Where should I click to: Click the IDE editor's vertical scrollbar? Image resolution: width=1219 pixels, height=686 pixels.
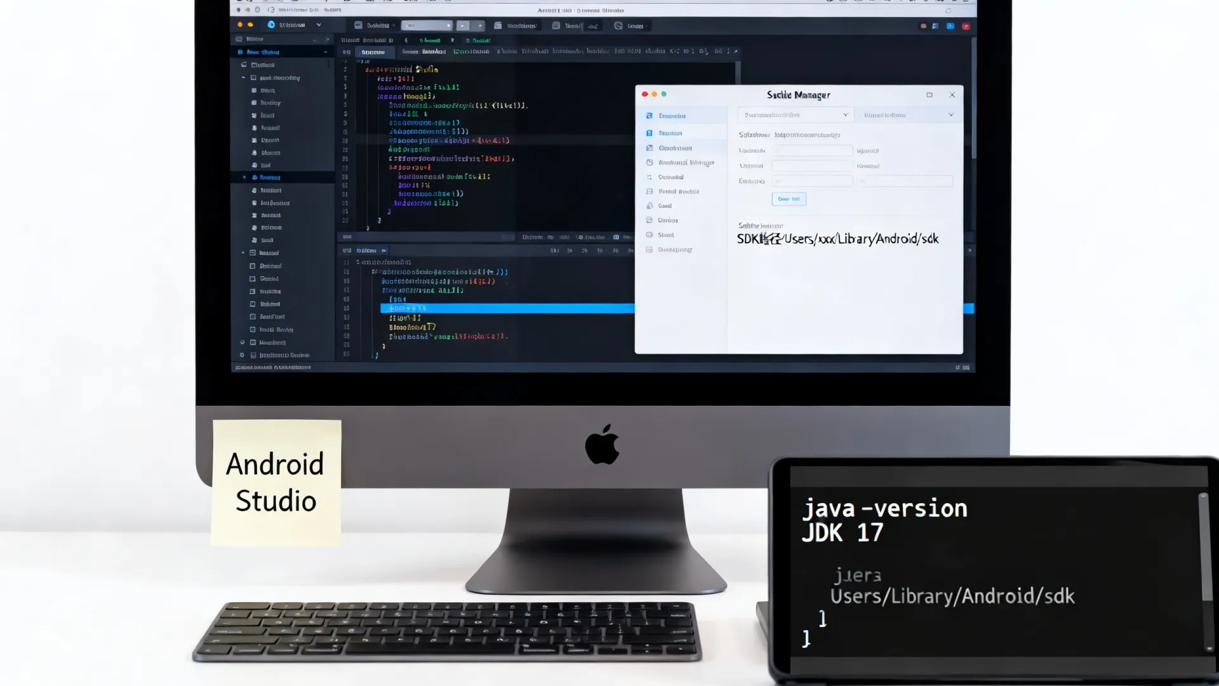point(973,98)
